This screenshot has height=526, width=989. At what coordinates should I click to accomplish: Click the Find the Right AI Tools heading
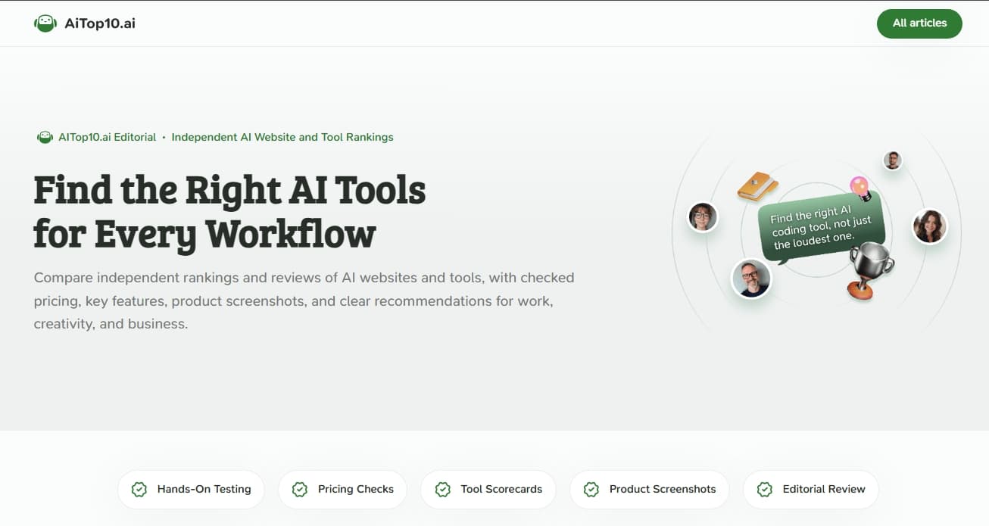(229, 212)
